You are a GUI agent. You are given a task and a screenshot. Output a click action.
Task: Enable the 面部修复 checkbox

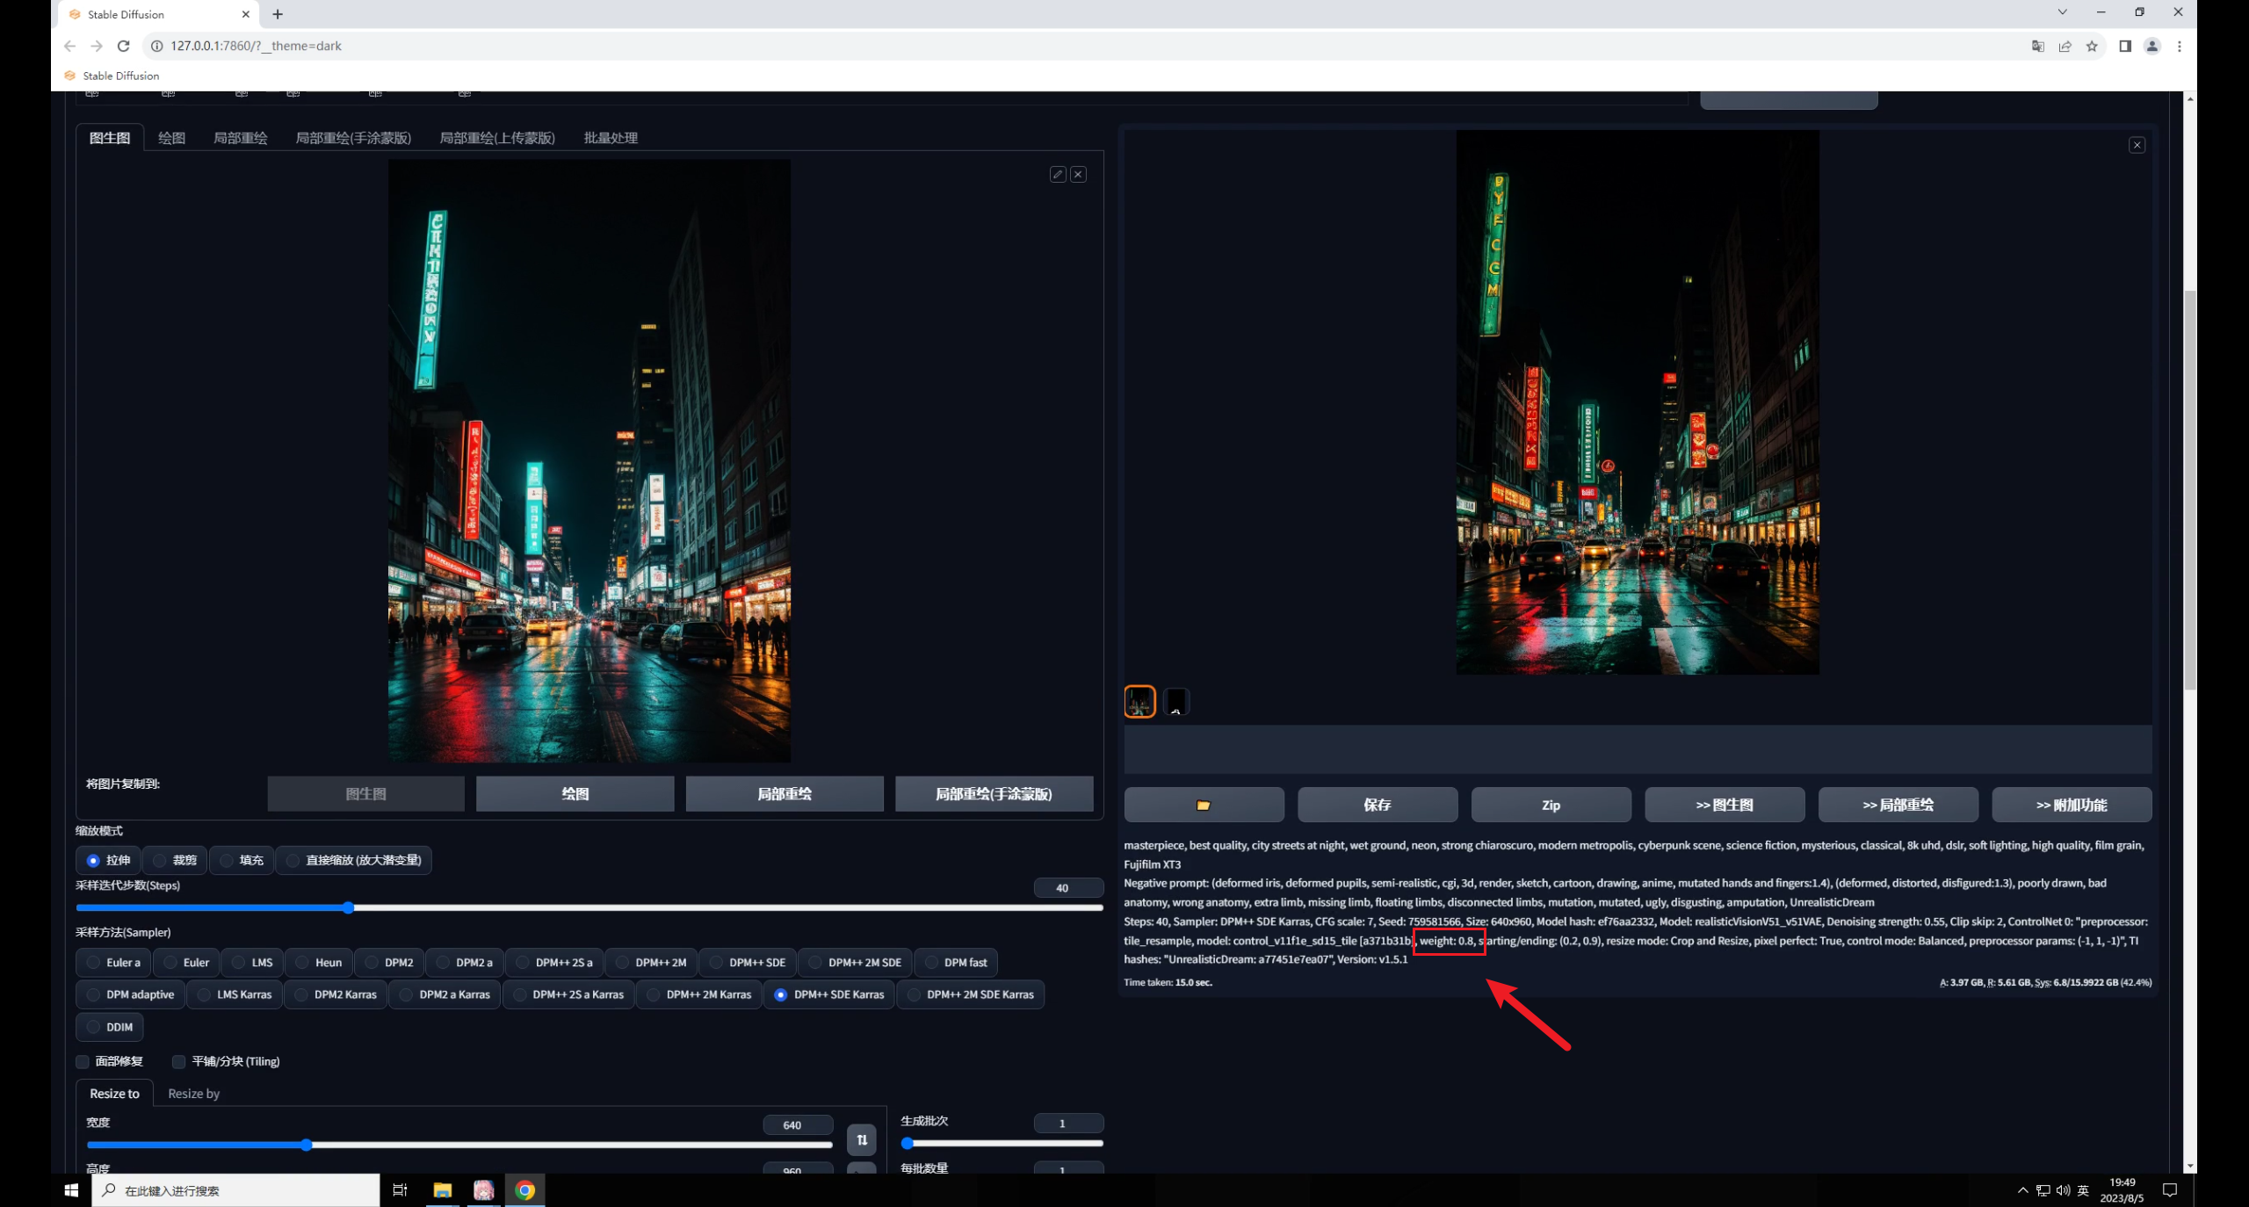click(x=83, y=1062)
